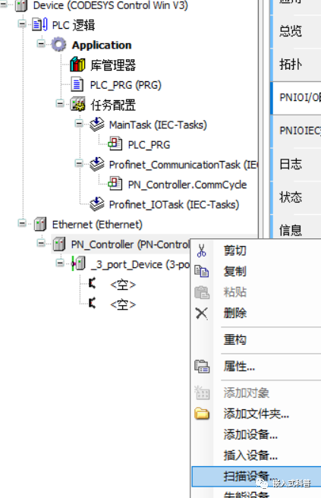The height and width of the screenshot is (498, 321).
Task: Choose 属性 from the context menu
Action: pos(239,367)
